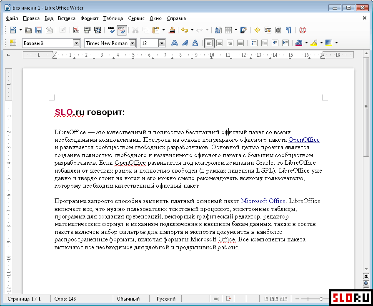Viewport: 373px width, 306px height.
Task: Open the Styles and Formatting window
Action: click(13, 43)
